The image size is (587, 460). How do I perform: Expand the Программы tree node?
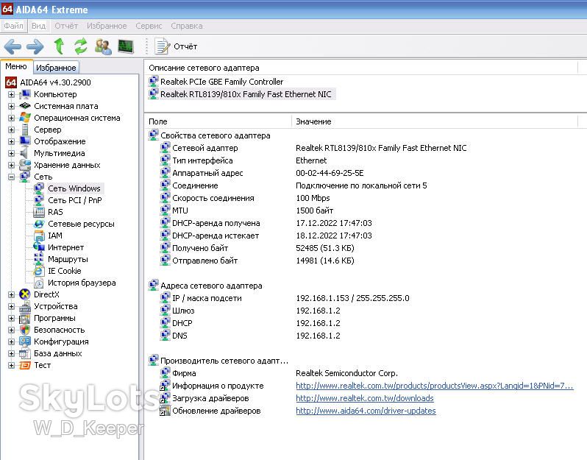(x=11, y=318)
